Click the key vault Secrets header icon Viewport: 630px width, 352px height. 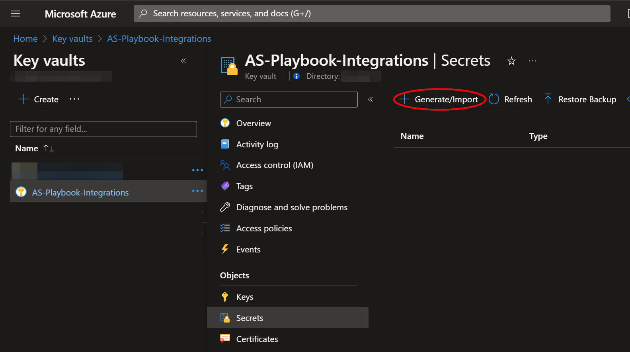(x=229, y=66)
